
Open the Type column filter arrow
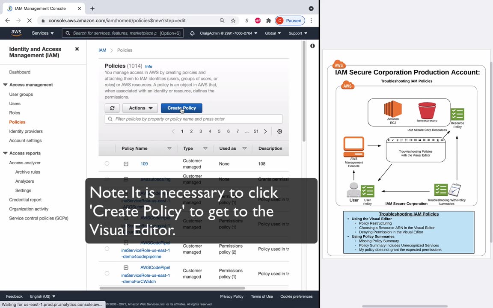(205, 148)
